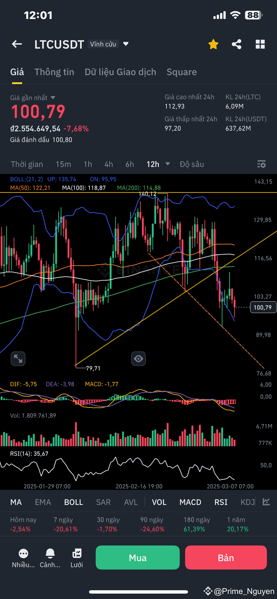Toggle the RSI sub-indicator
This screenshot has width=277, height=599.
pos(221,502)
